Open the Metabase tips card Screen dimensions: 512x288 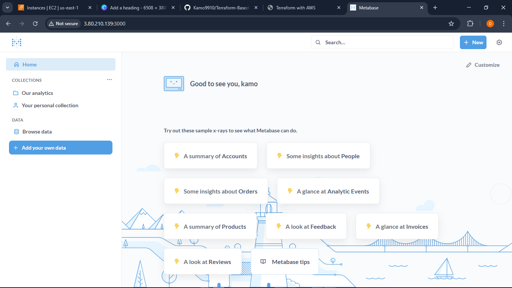click(x=285, y=262)
